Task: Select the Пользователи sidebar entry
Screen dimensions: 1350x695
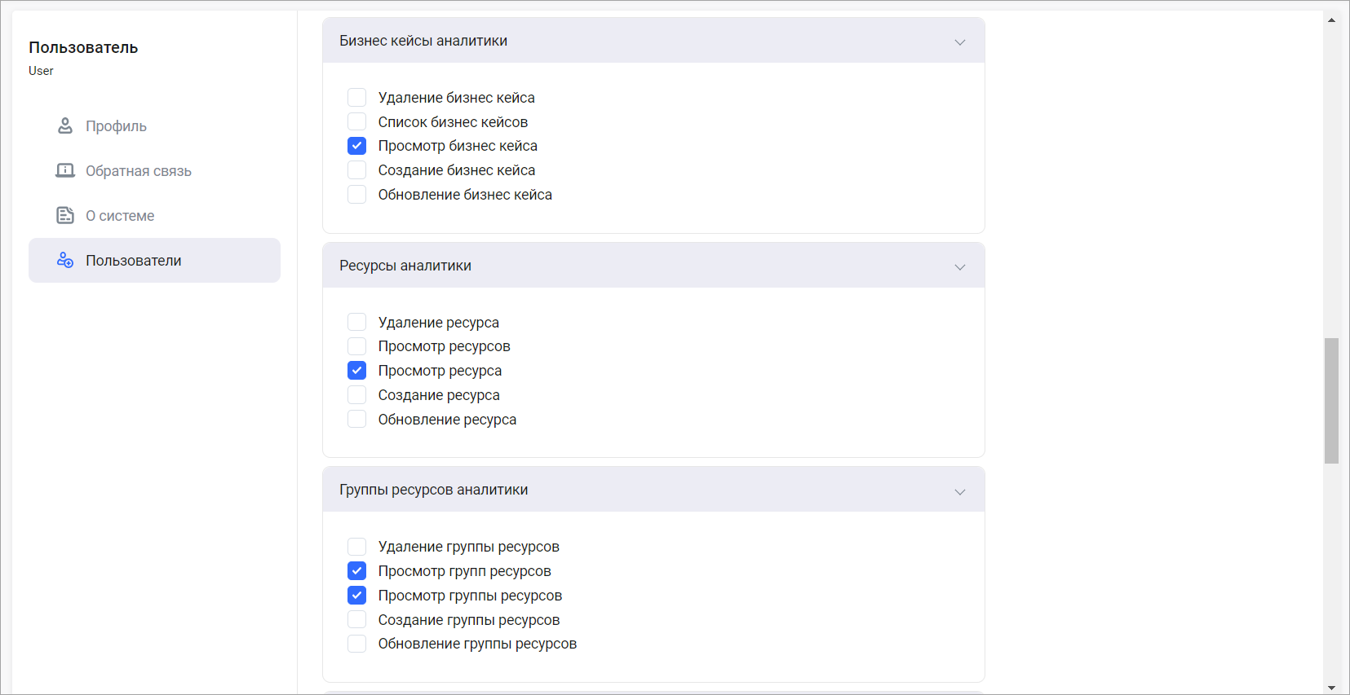Action: tap(134, 261)
